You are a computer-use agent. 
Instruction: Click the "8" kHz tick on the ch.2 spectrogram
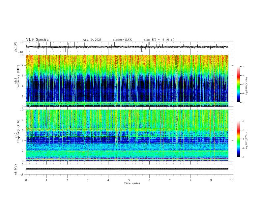pyautogui.click(x=23, y=120)
